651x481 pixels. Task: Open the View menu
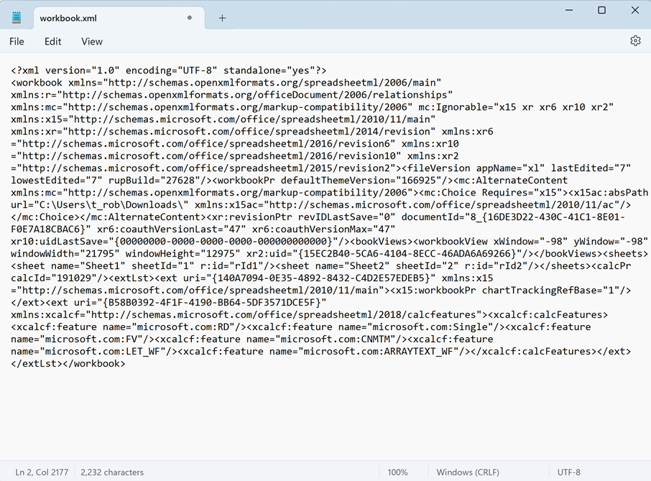pyautogui.click(x=92, y=42)
